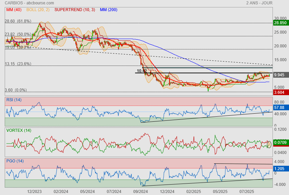
Task: Click the RSI (14) panel label
Action: (x=14, y=100)
